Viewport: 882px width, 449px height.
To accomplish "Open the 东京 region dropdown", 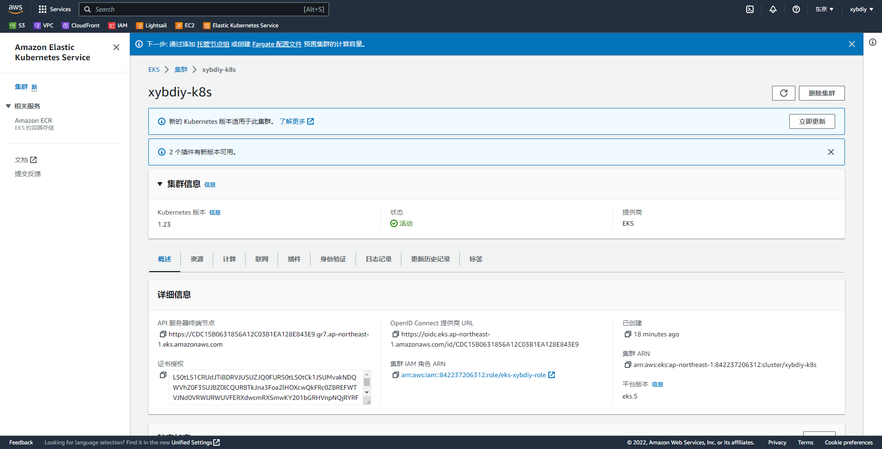I will pyautogui.click(x=825, y=9).
